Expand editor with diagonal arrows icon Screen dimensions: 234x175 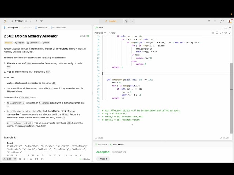[230, 33]
